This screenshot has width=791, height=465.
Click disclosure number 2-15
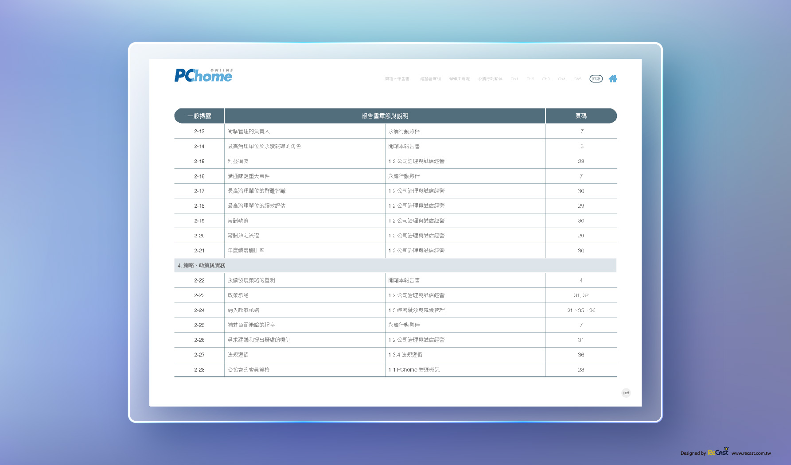(199, 161)
